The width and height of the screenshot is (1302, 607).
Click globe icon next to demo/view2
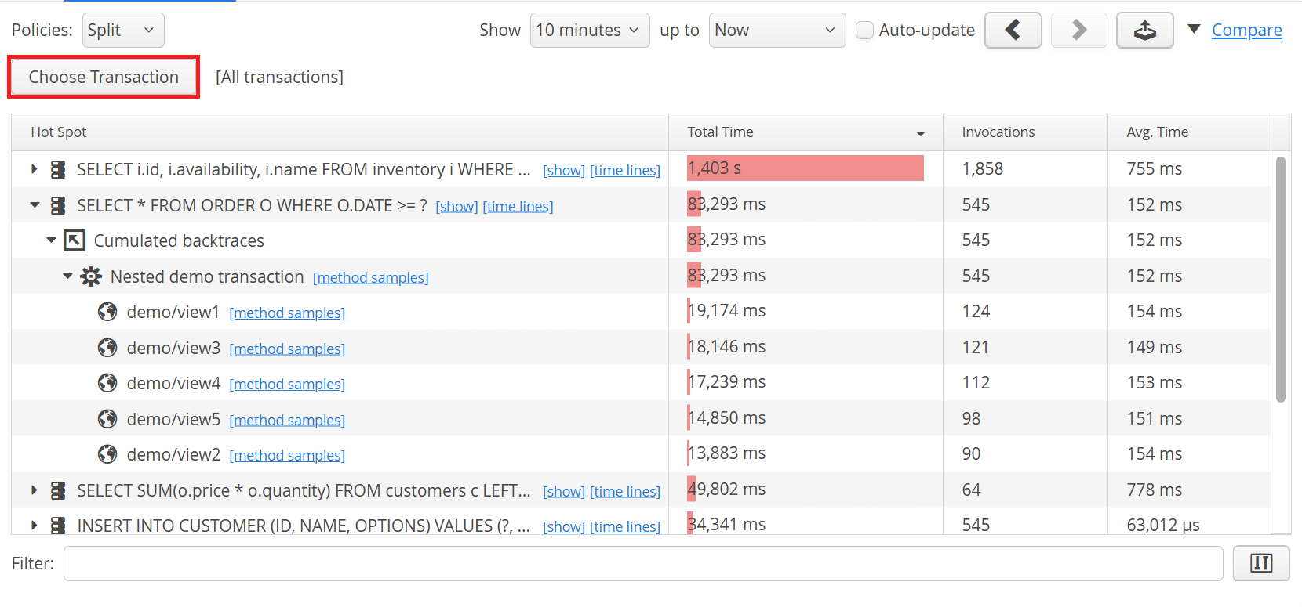pos(107,454)
